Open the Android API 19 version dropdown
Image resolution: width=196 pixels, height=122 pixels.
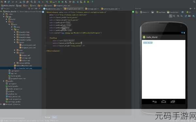[x=188, y=12]
